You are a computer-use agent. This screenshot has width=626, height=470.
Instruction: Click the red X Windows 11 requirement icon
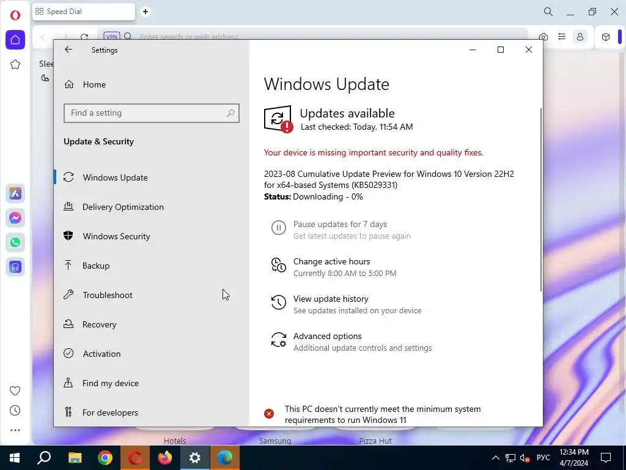click(x=269, y=414)
